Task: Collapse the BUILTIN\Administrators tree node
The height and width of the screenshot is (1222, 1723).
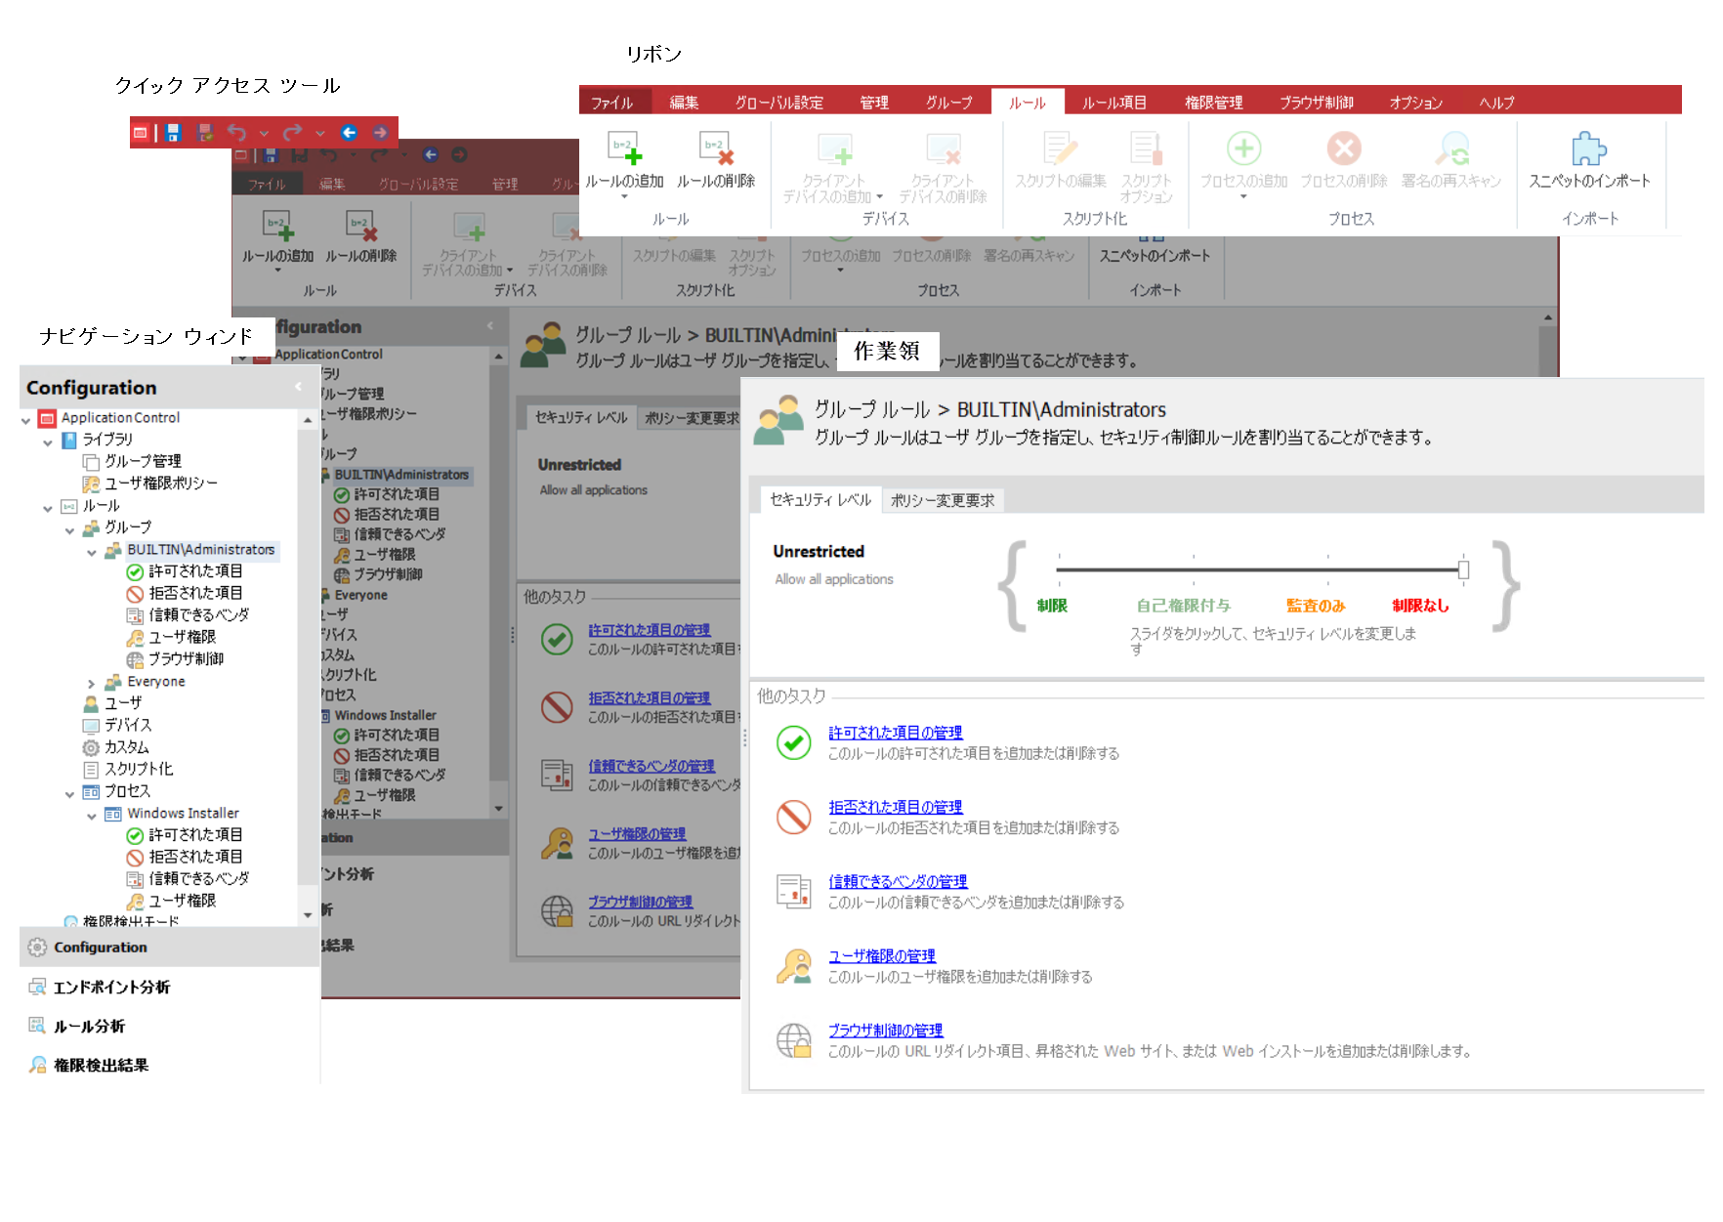Action: (92, 552)
